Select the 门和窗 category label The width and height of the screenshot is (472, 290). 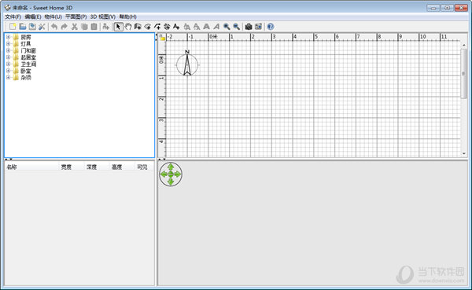(x=28, y=50)
